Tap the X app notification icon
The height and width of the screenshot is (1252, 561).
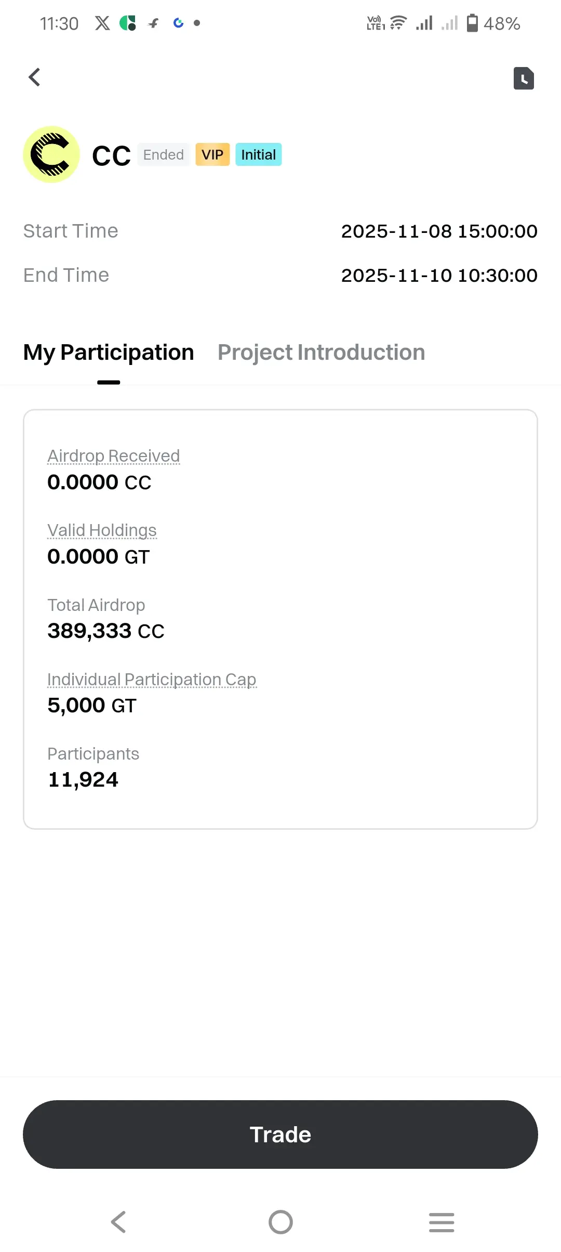pyautogui.click(x=102, y=23)
